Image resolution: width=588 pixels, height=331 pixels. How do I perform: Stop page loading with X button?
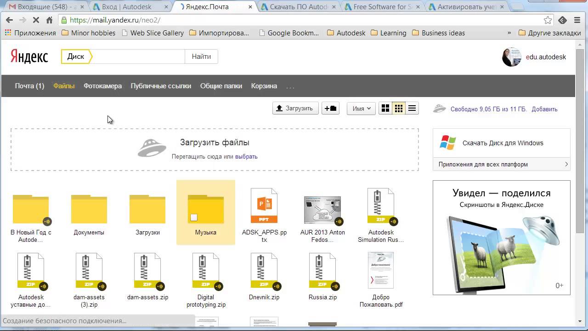coord(36,20)
